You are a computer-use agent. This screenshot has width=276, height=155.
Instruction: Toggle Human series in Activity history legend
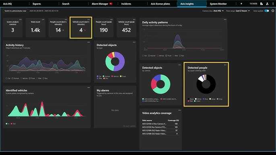(15, 78)
